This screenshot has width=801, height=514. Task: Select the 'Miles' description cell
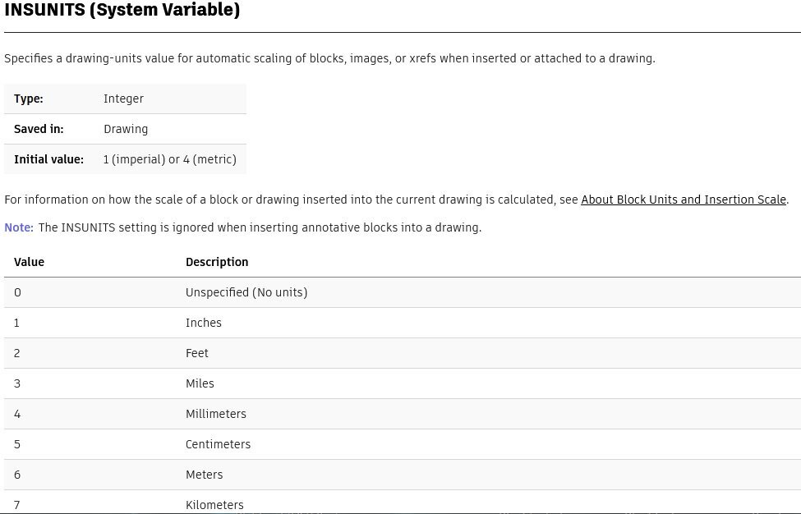pyautogui.click(x=200, y=383)
